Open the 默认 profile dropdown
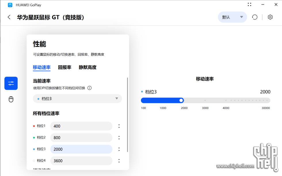The width and height of the screenshot is (282, 176). coord(233,17)
